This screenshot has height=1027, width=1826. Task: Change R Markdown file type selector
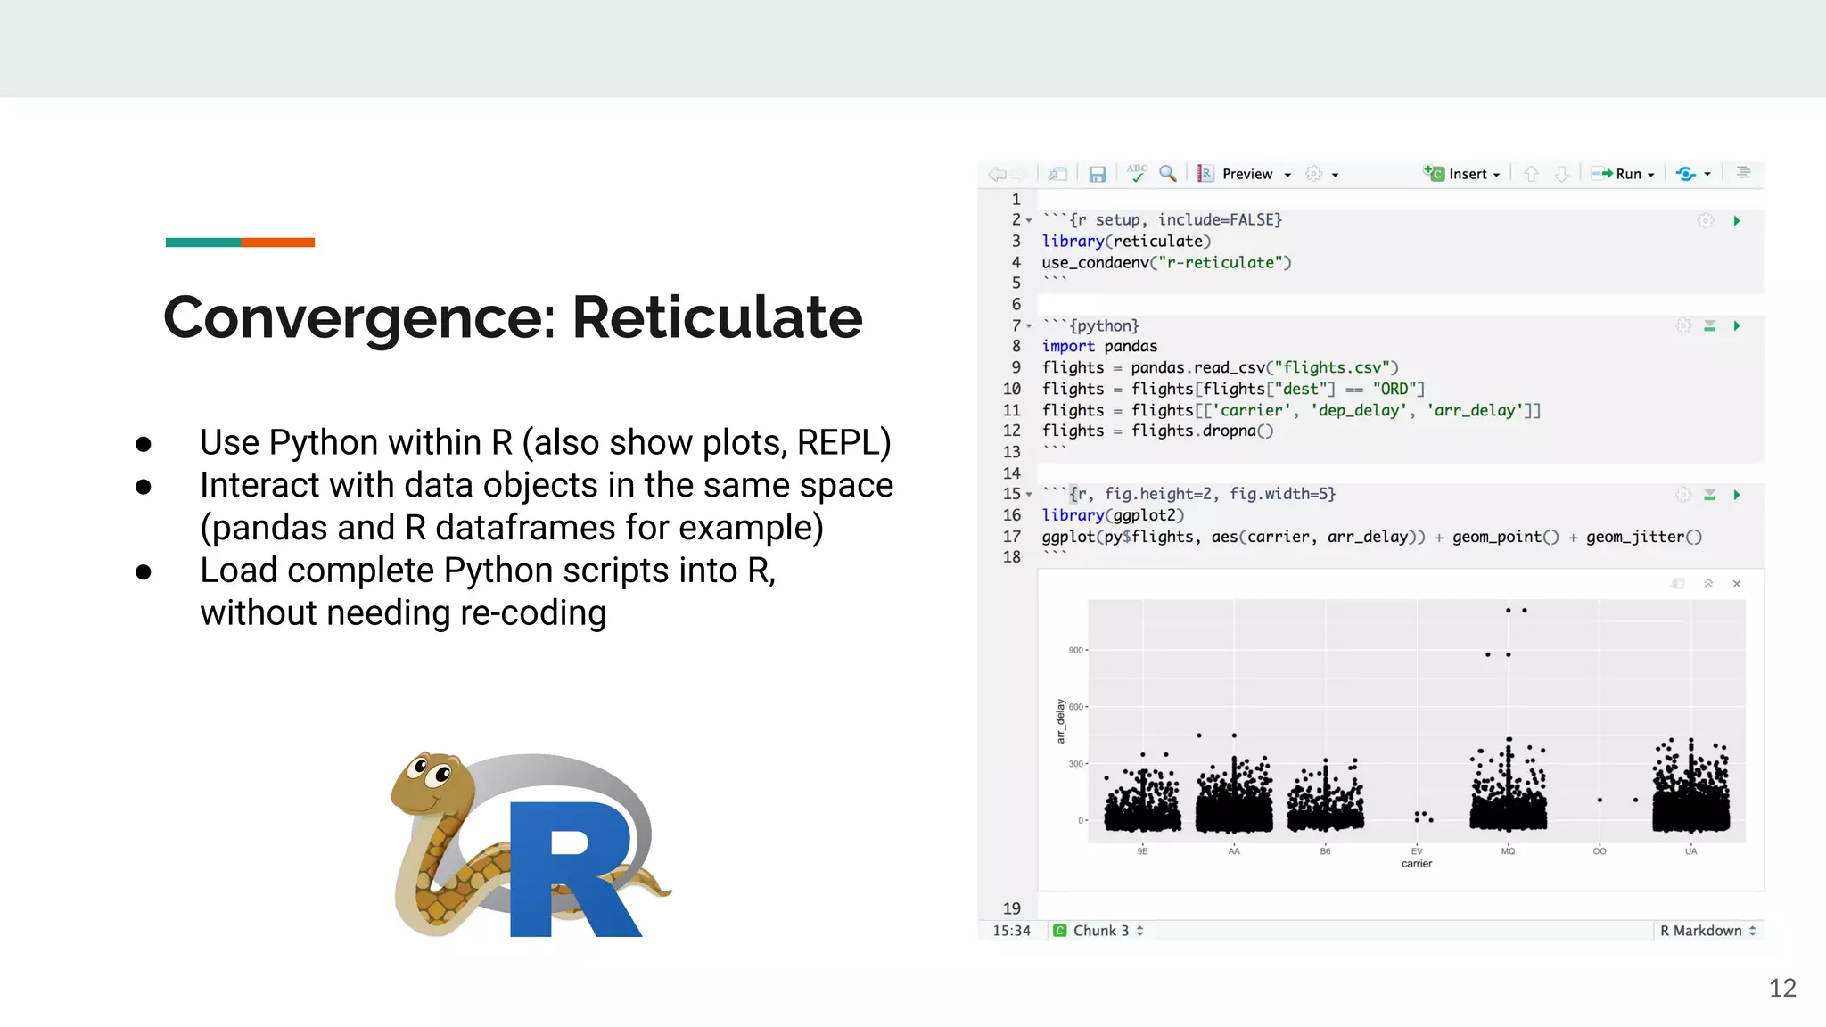point(1707,931)
